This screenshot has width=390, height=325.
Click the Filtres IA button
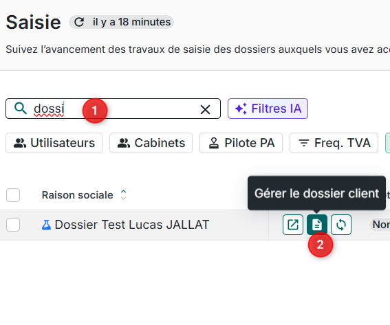[268, 109]
